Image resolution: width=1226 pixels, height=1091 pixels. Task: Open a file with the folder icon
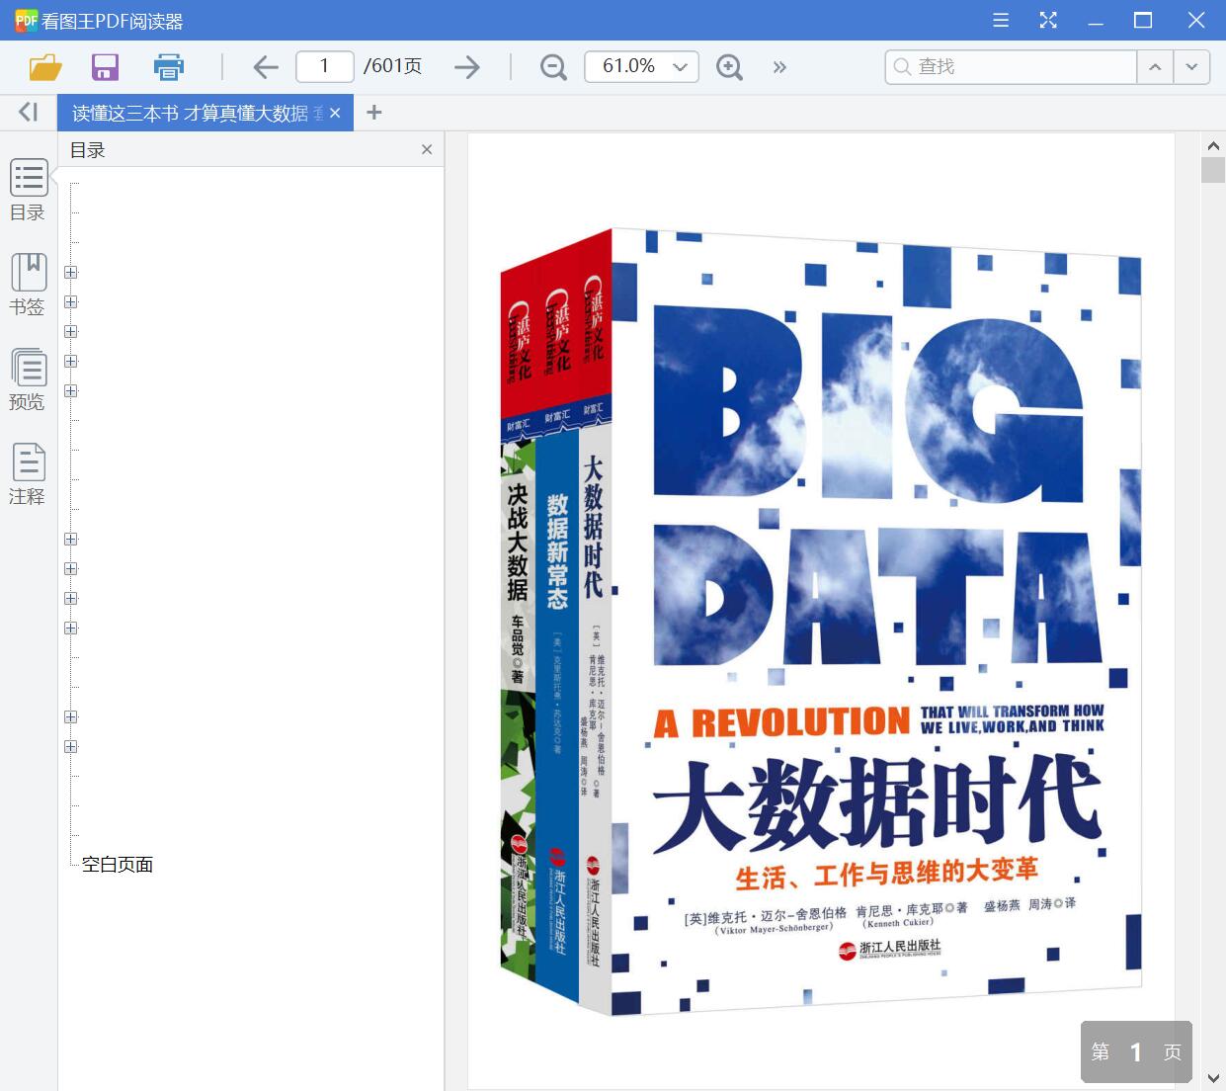click(x=45, y=67)
